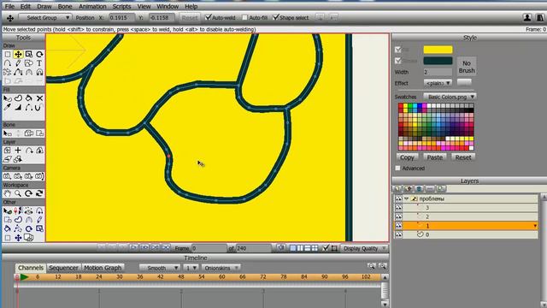Image resolution: width=547 pixels, height=308 pixels.
Task: Toggle the Shape select checkbox
Action: click(x=276, y=17)
